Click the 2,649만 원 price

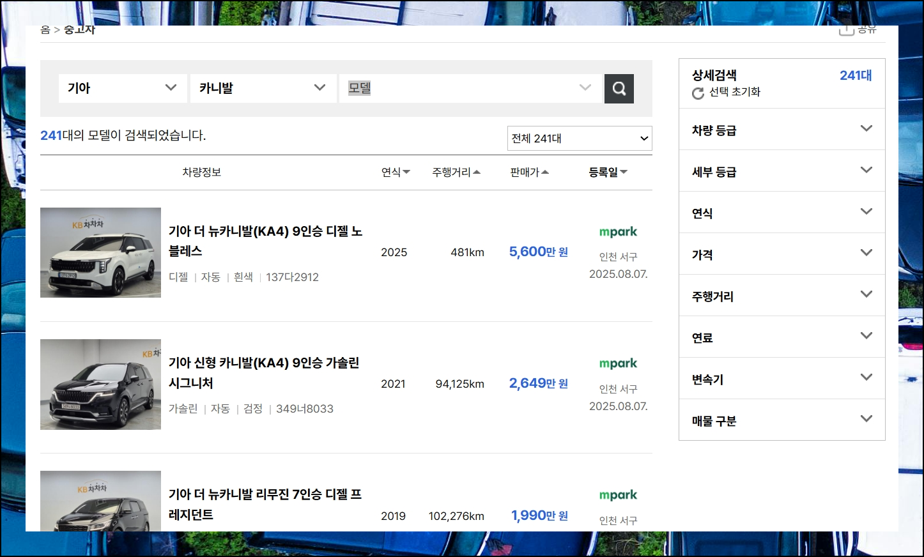pos(538,383)
